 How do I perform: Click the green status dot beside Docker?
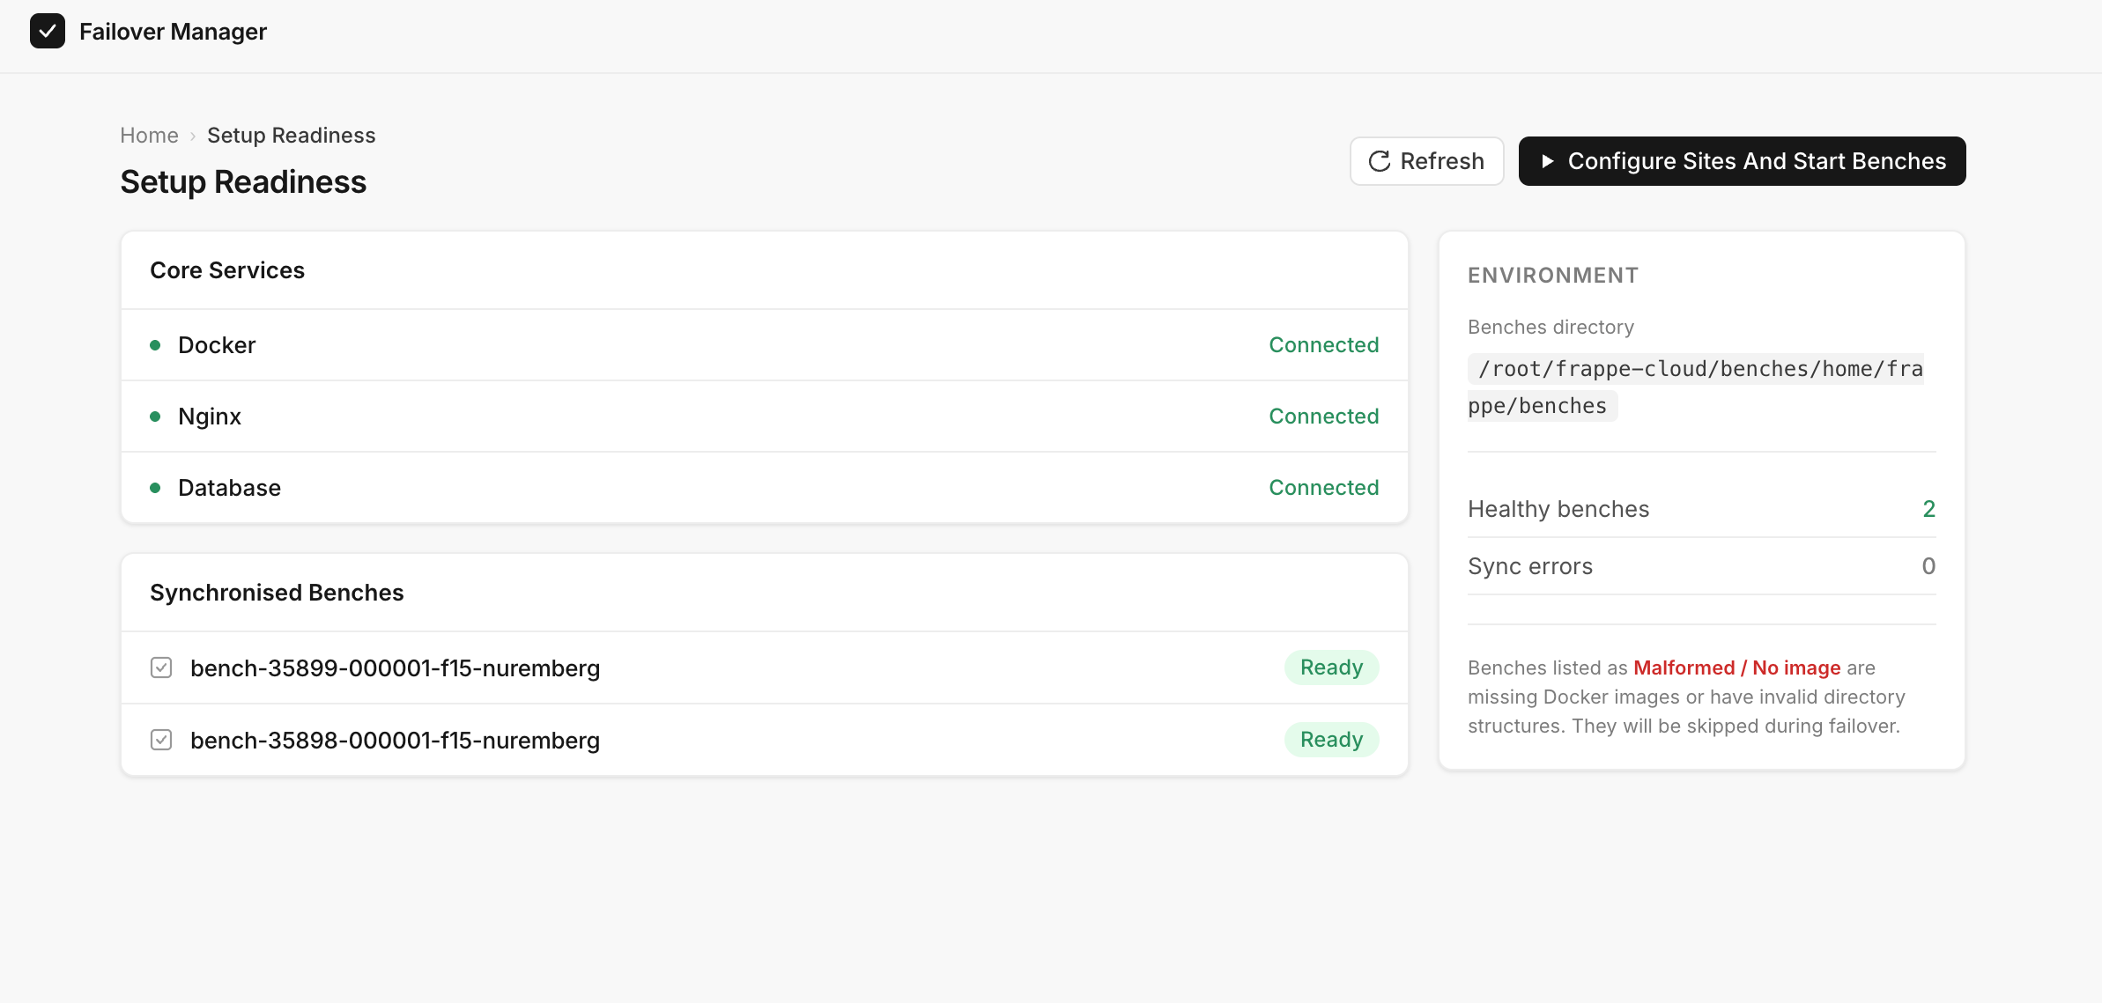[x=155, y=345]
